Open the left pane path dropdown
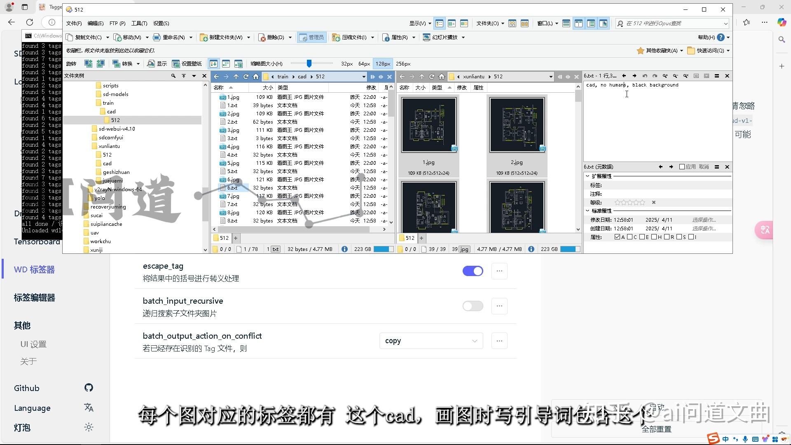Image resolution: width=791 pixels, height=445 pixels. point(364,77)
